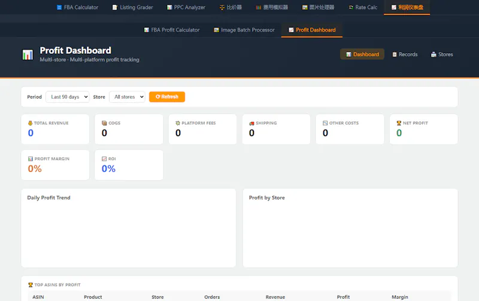Click the Margin column header

point(400,297)
